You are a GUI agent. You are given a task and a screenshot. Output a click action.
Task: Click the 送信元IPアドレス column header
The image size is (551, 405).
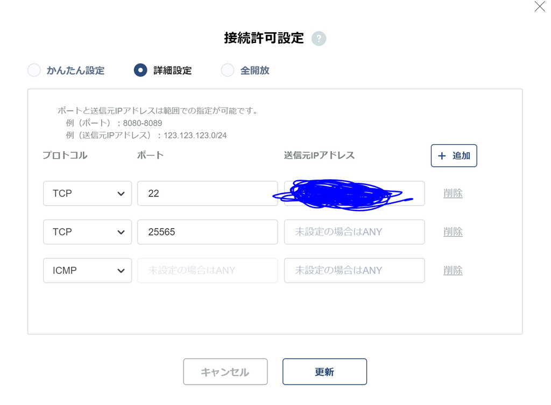click(x=320, y=155)
